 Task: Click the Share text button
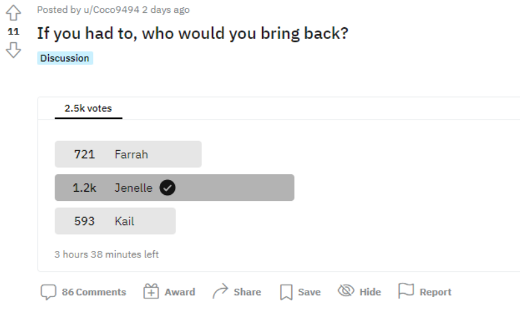tap(248, 292)
